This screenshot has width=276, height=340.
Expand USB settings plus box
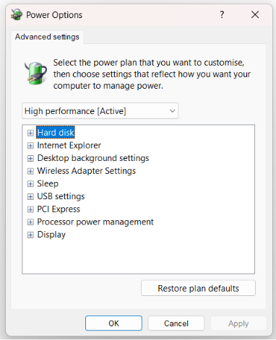tap(30, 196)
